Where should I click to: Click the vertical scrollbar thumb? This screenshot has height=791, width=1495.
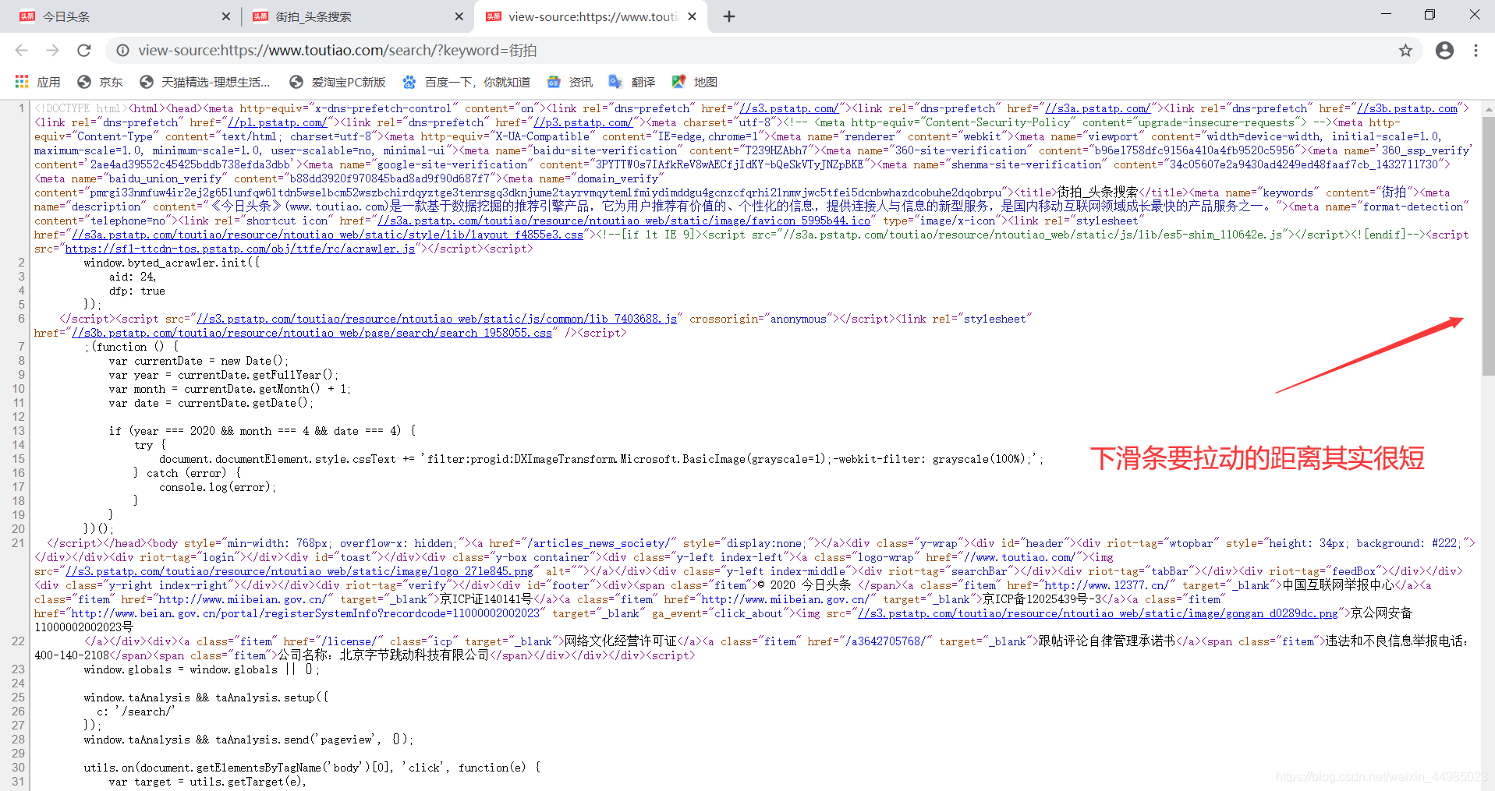[x=1488, y=245]
